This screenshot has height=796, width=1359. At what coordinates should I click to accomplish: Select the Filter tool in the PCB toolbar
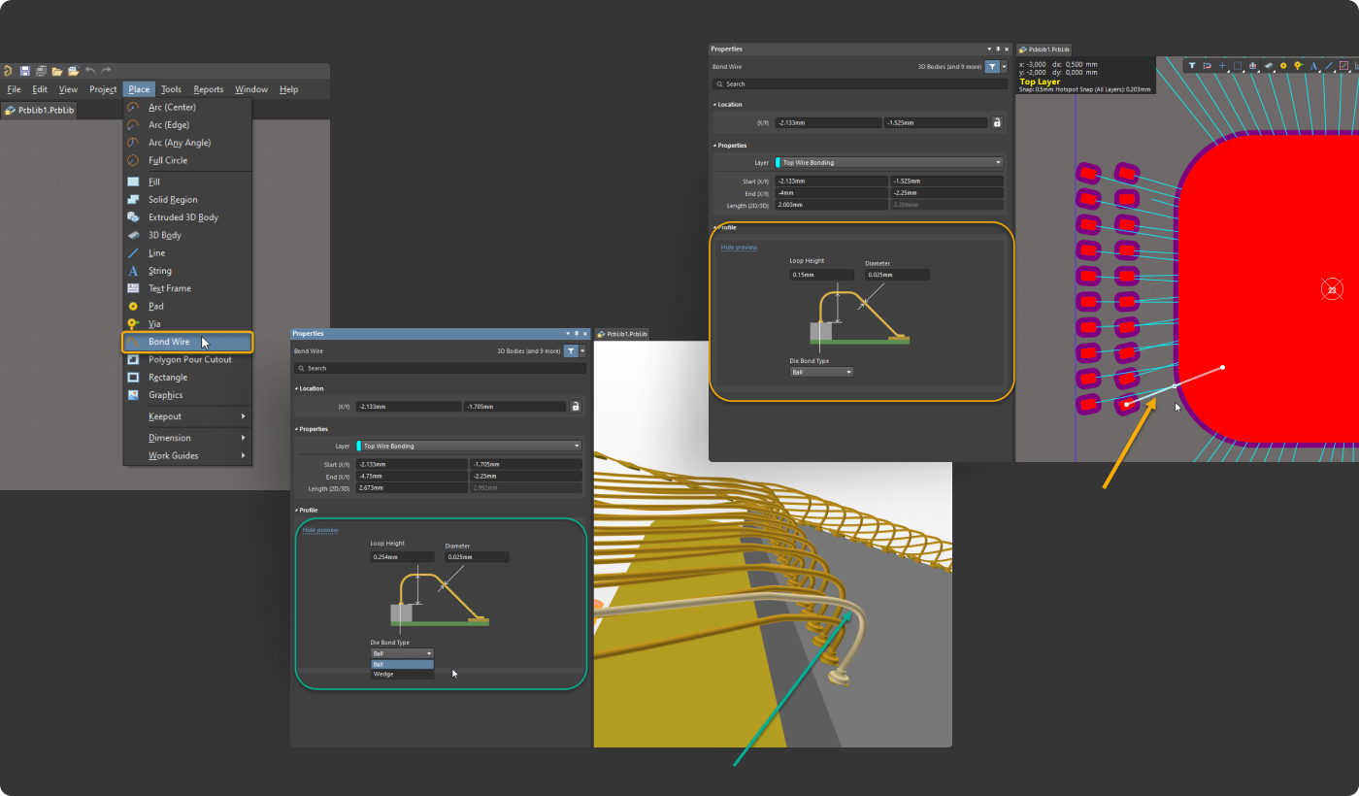pos(1191,66)
